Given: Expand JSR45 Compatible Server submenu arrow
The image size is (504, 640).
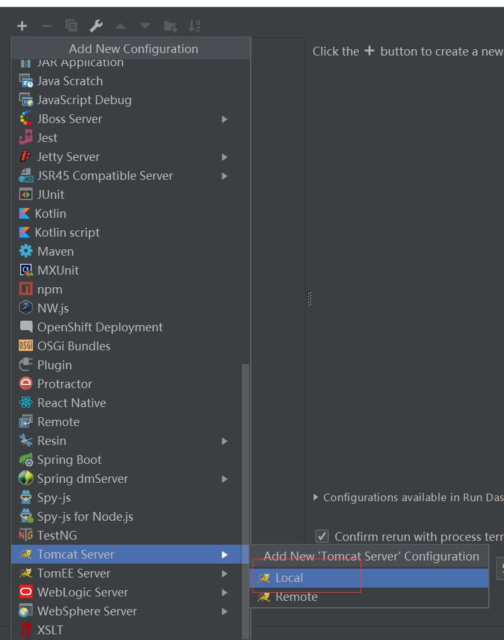Looking at the screenshot, I should coord(224,176).
